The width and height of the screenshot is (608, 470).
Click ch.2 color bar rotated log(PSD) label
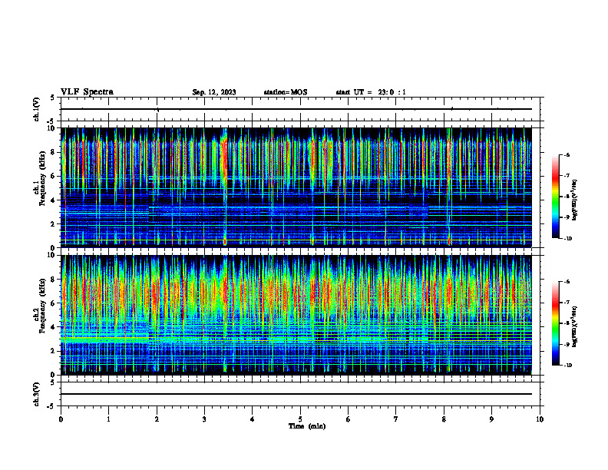575,326
